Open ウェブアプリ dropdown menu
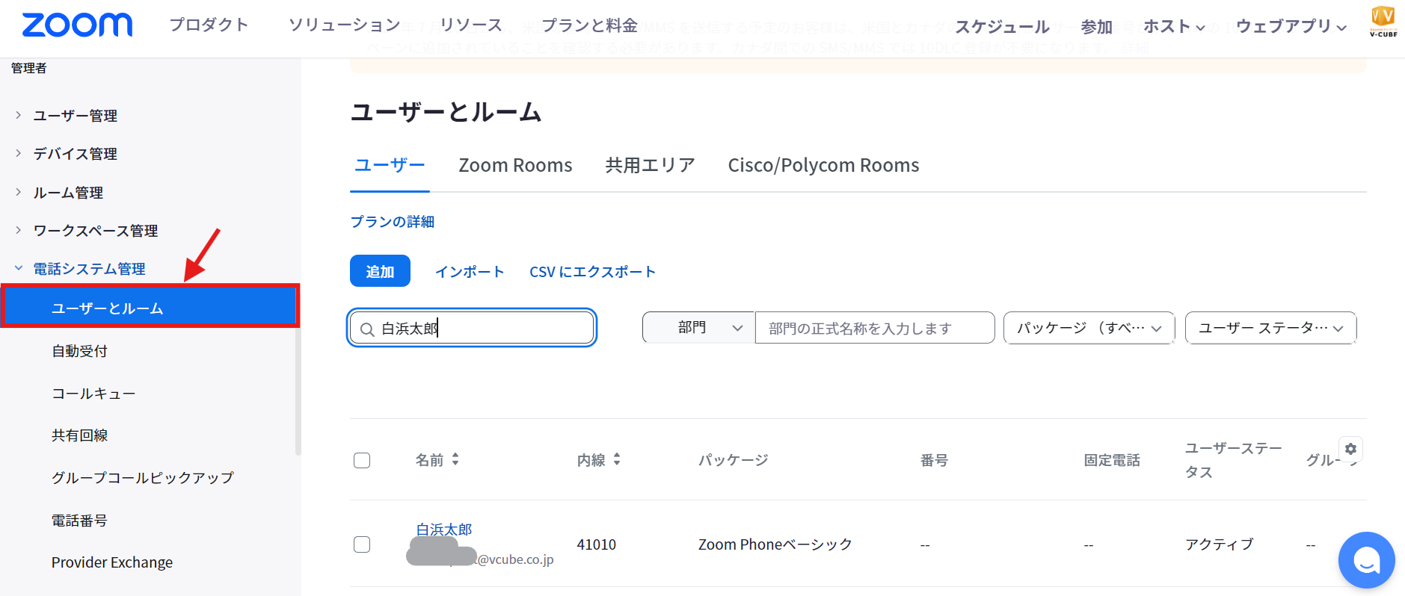The height and width of the screenshot is (596, 1405). tap(1291, 26)
